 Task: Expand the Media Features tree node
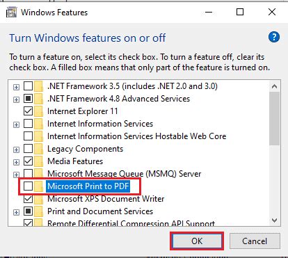pos(16,162)
